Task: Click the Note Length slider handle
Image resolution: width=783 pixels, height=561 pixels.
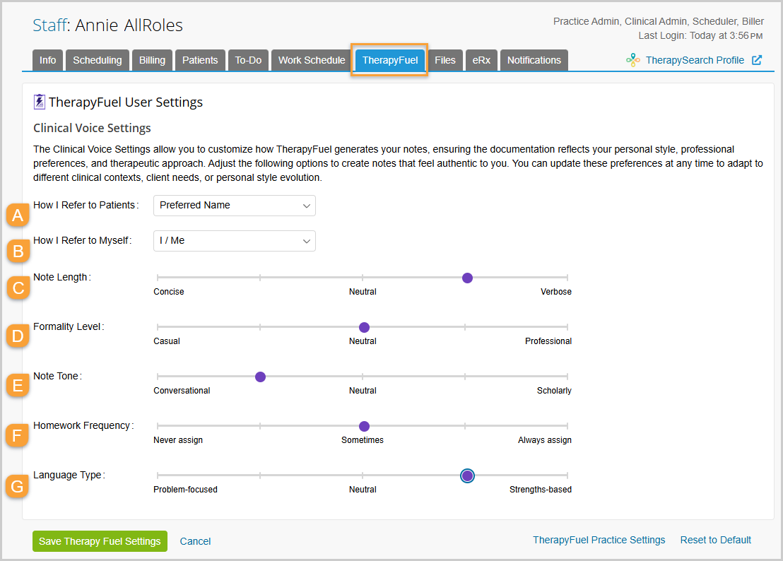Action: pyautogui.click(x=467, y=278)
